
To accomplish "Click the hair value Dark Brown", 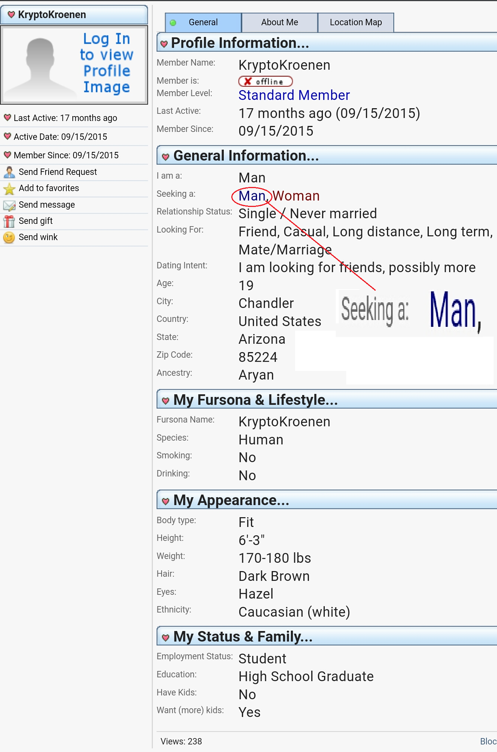I will coord(274,576).
